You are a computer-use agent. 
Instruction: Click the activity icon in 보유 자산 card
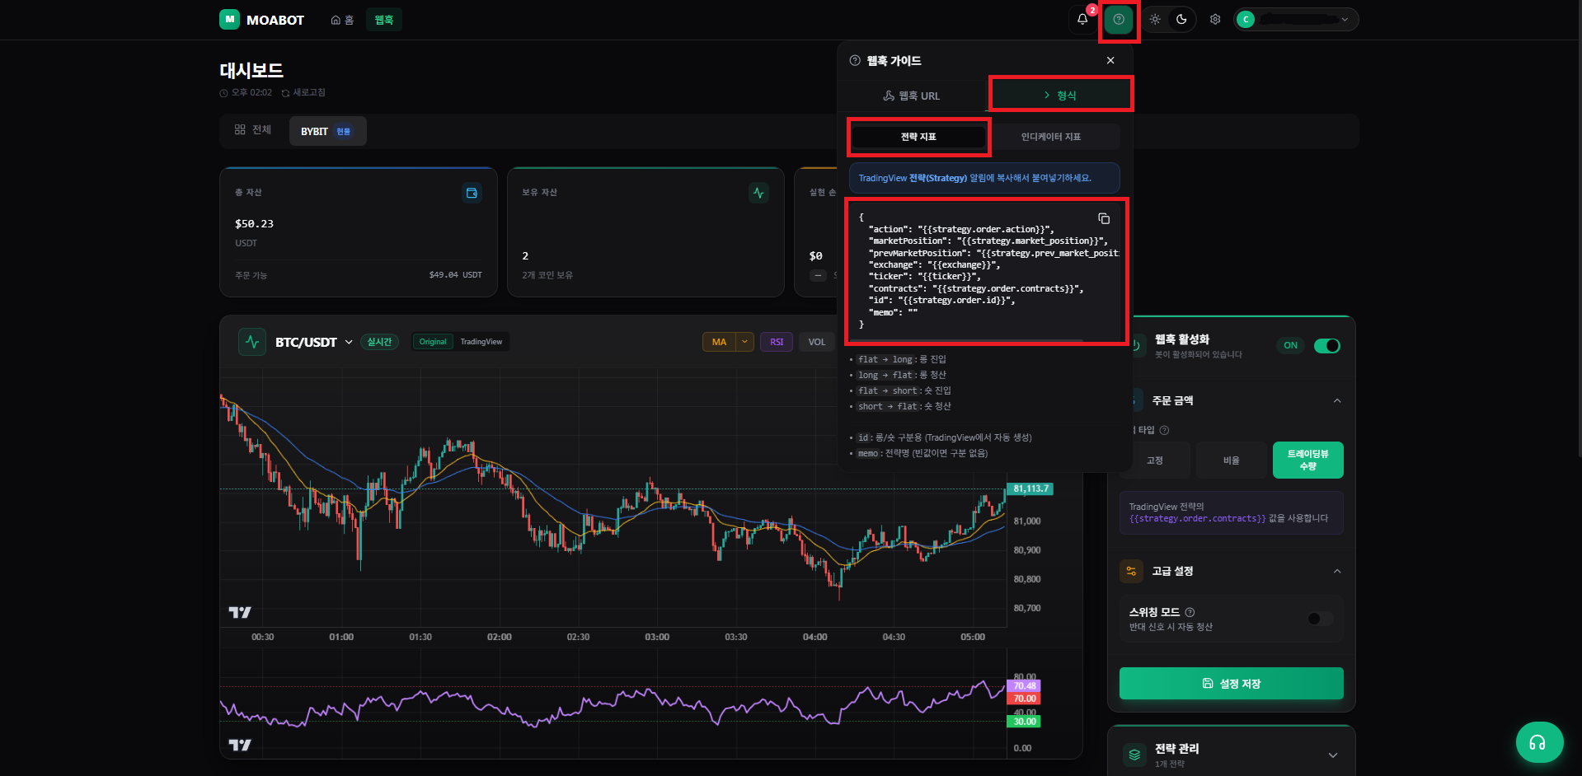(x=758, y=193)
